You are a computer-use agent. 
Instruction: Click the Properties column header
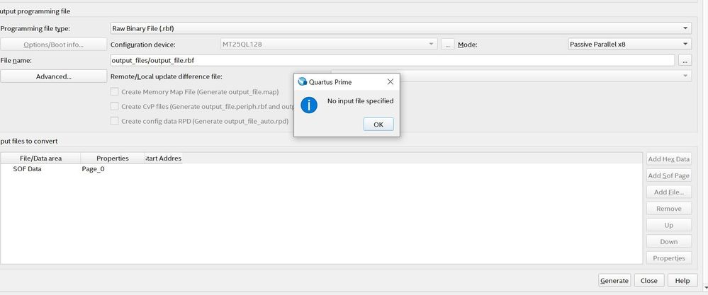[113, 158]
